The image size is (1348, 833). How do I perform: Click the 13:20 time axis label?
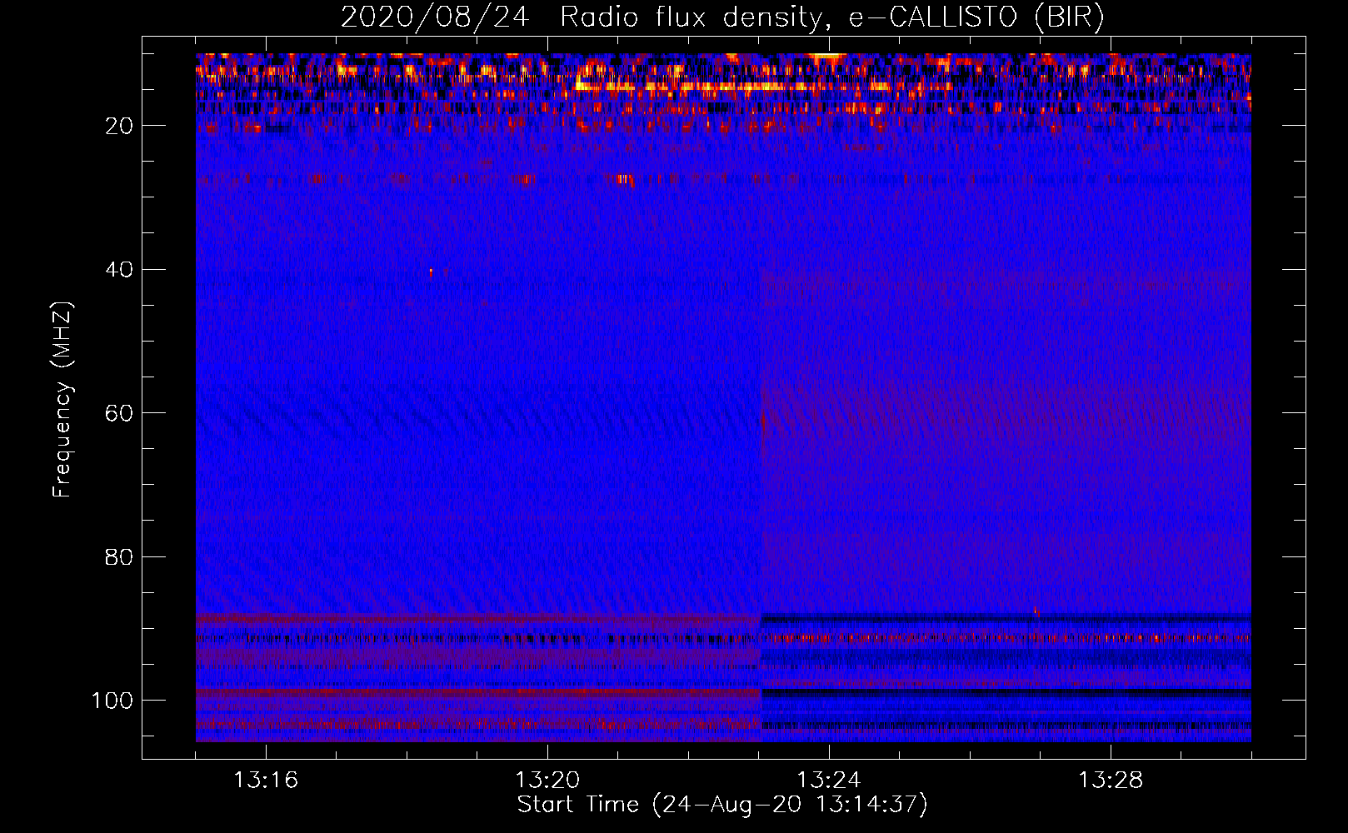547,781
